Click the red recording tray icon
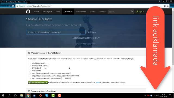 click(148, 95)
